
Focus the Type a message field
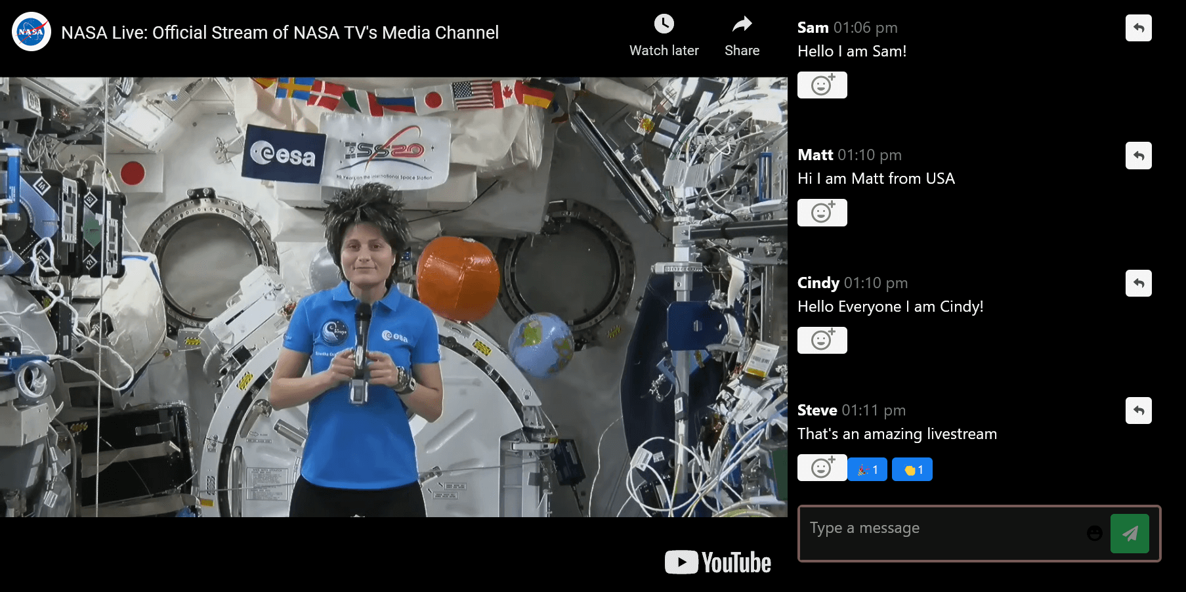click(x=945, y=533)
